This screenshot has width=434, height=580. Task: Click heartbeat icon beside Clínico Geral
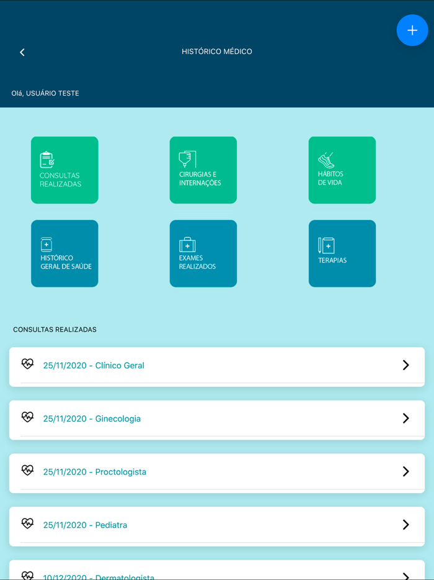point(27,364)
